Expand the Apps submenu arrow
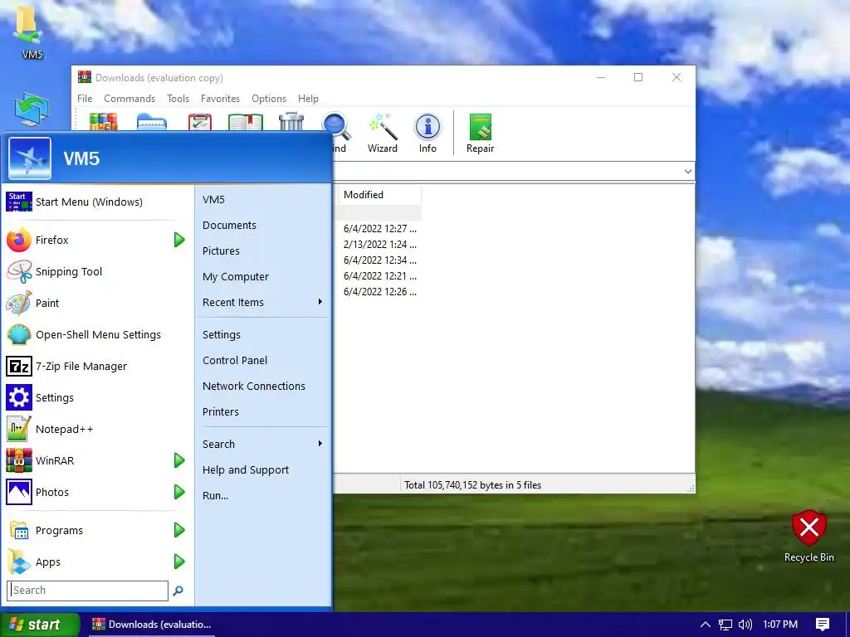This screenshot has width=850, height=637. pyautogui.click(x=179, y=562)
